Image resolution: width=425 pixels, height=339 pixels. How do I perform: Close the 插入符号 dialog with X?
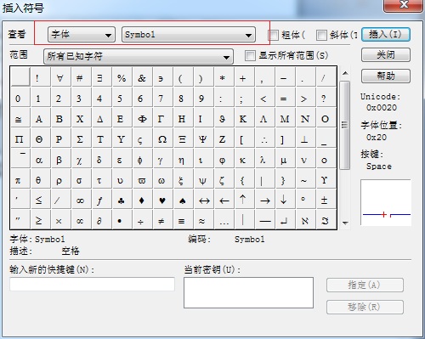pos(404,4)
